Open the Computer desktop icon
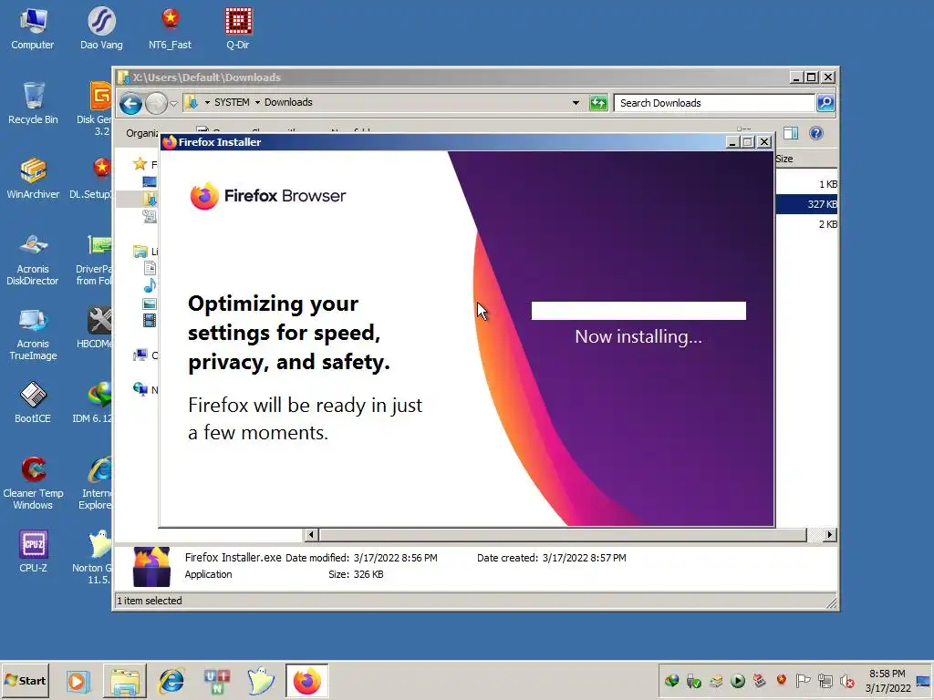Image resolution: width=934 pixels, height=700 pixels. tap(33, 28)
